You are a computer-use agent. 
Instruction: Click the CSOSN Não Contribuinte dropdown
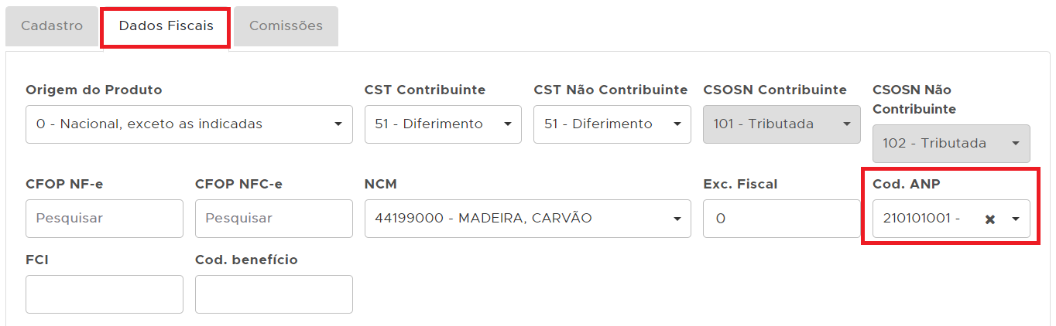[x=951, y=144]
